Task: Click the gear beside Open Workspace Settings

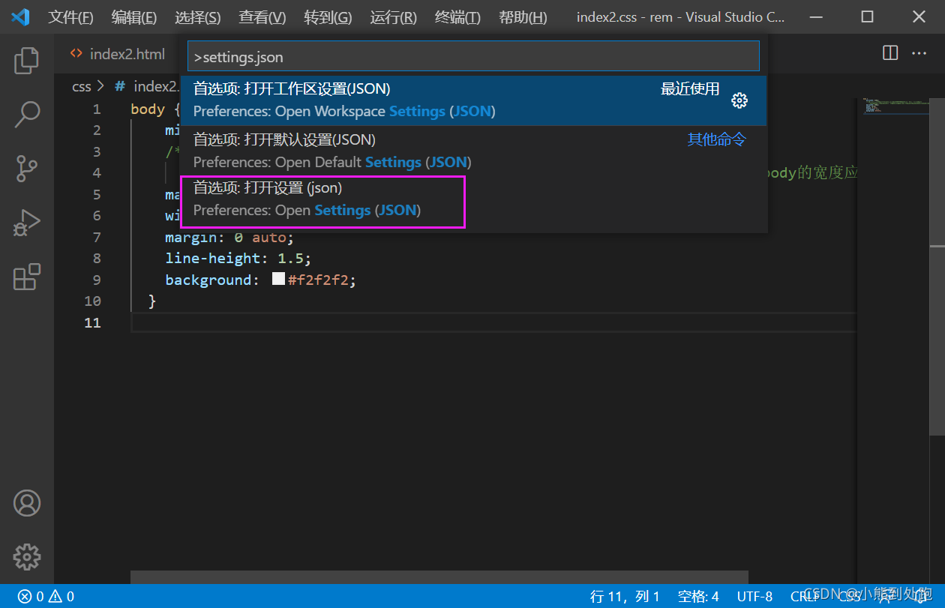Action: (x=739, y=100)
